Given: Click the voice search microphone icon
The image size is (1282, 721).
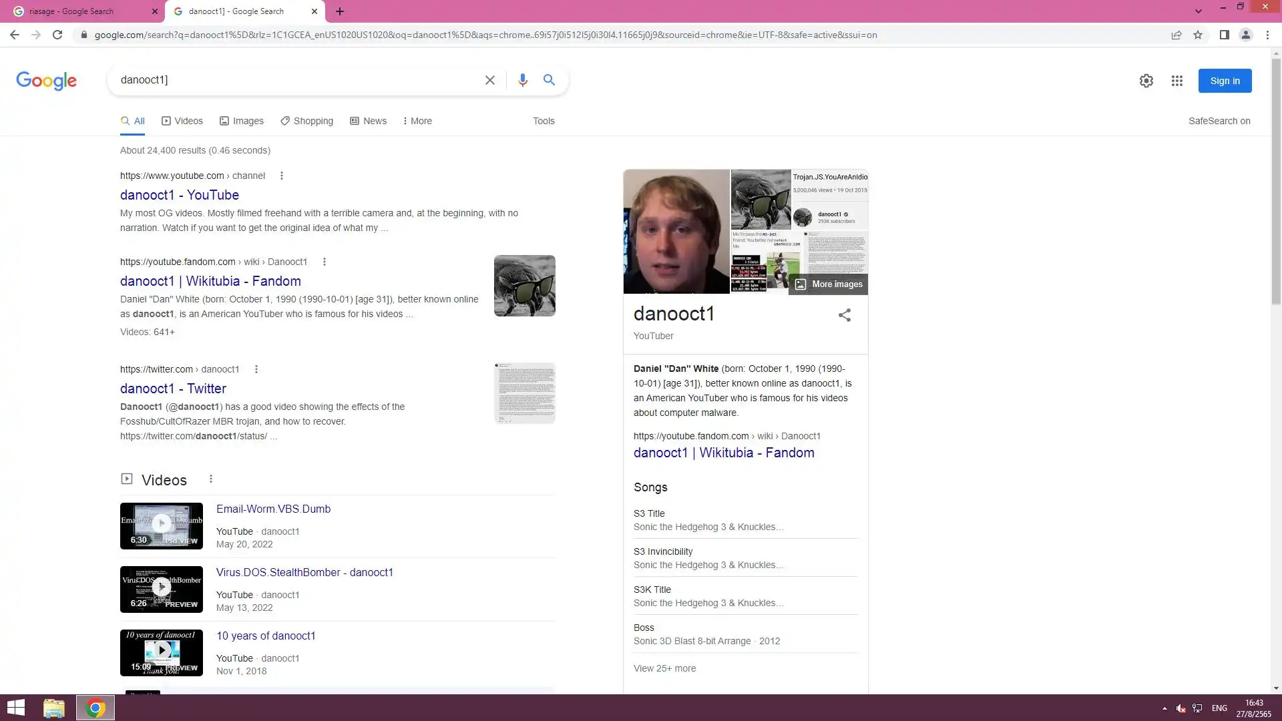Looking at the screenshot, I should click(522, 80).
